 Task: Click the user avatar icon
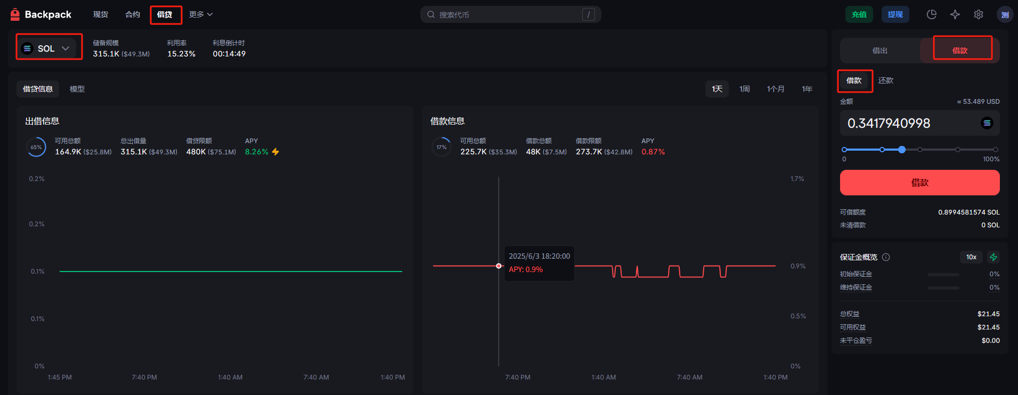click(1004, 14)
